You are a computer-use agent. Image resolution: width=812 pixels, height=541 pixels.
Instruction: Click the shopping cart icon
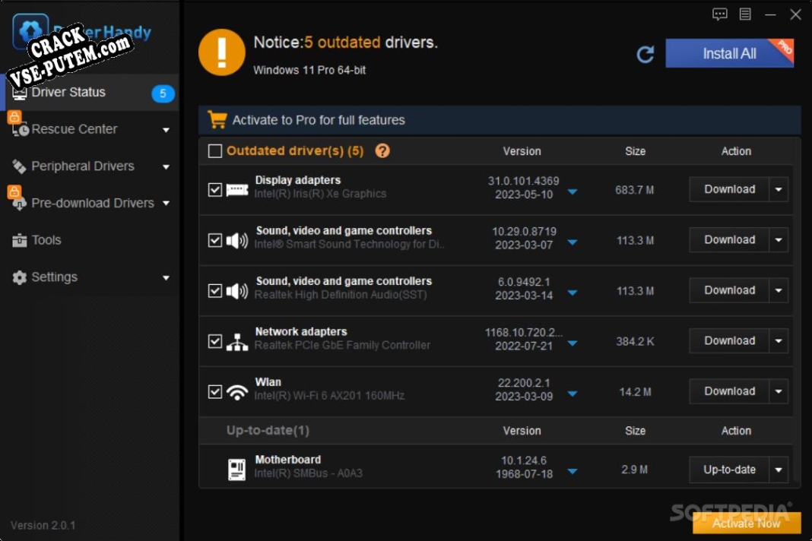(217, 120)
